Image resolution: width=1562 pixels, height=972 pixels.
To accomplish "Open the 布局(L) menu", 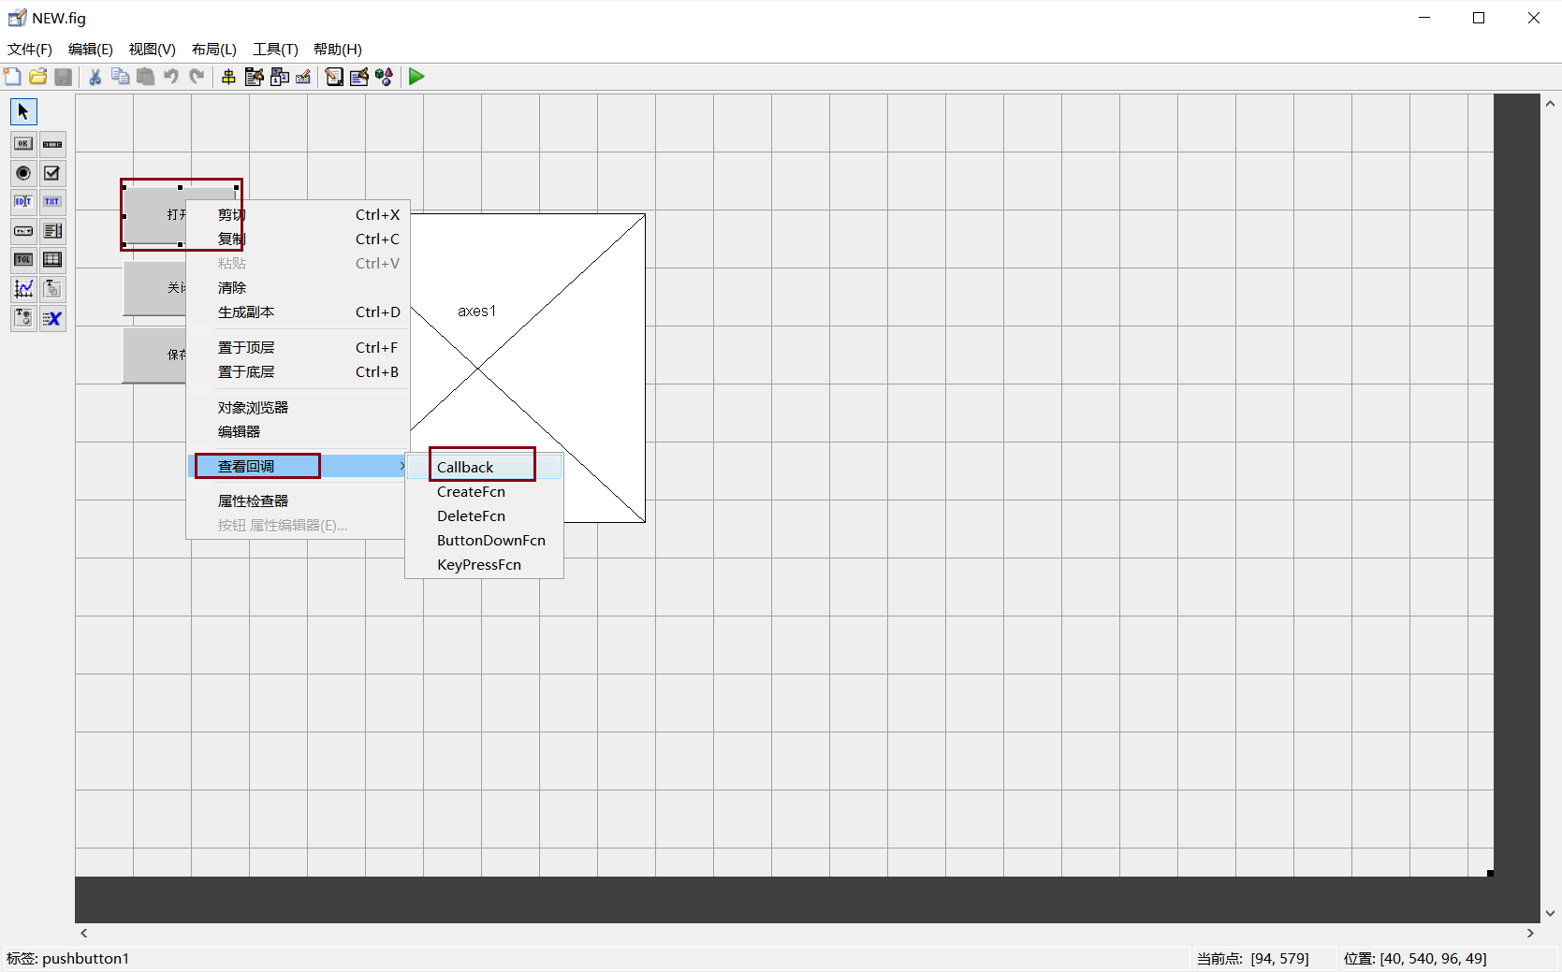I will coord(214,50).
